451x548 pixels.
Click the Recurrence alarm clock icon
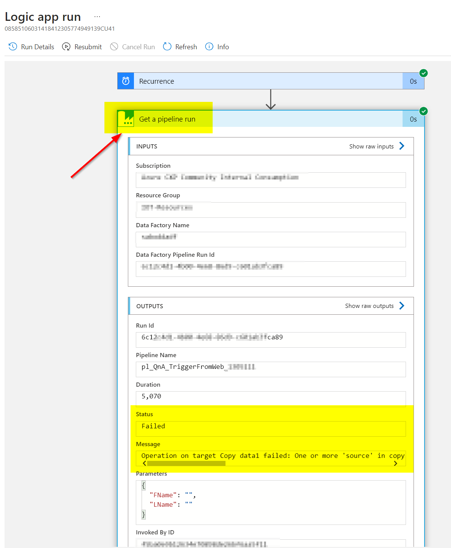126,81
